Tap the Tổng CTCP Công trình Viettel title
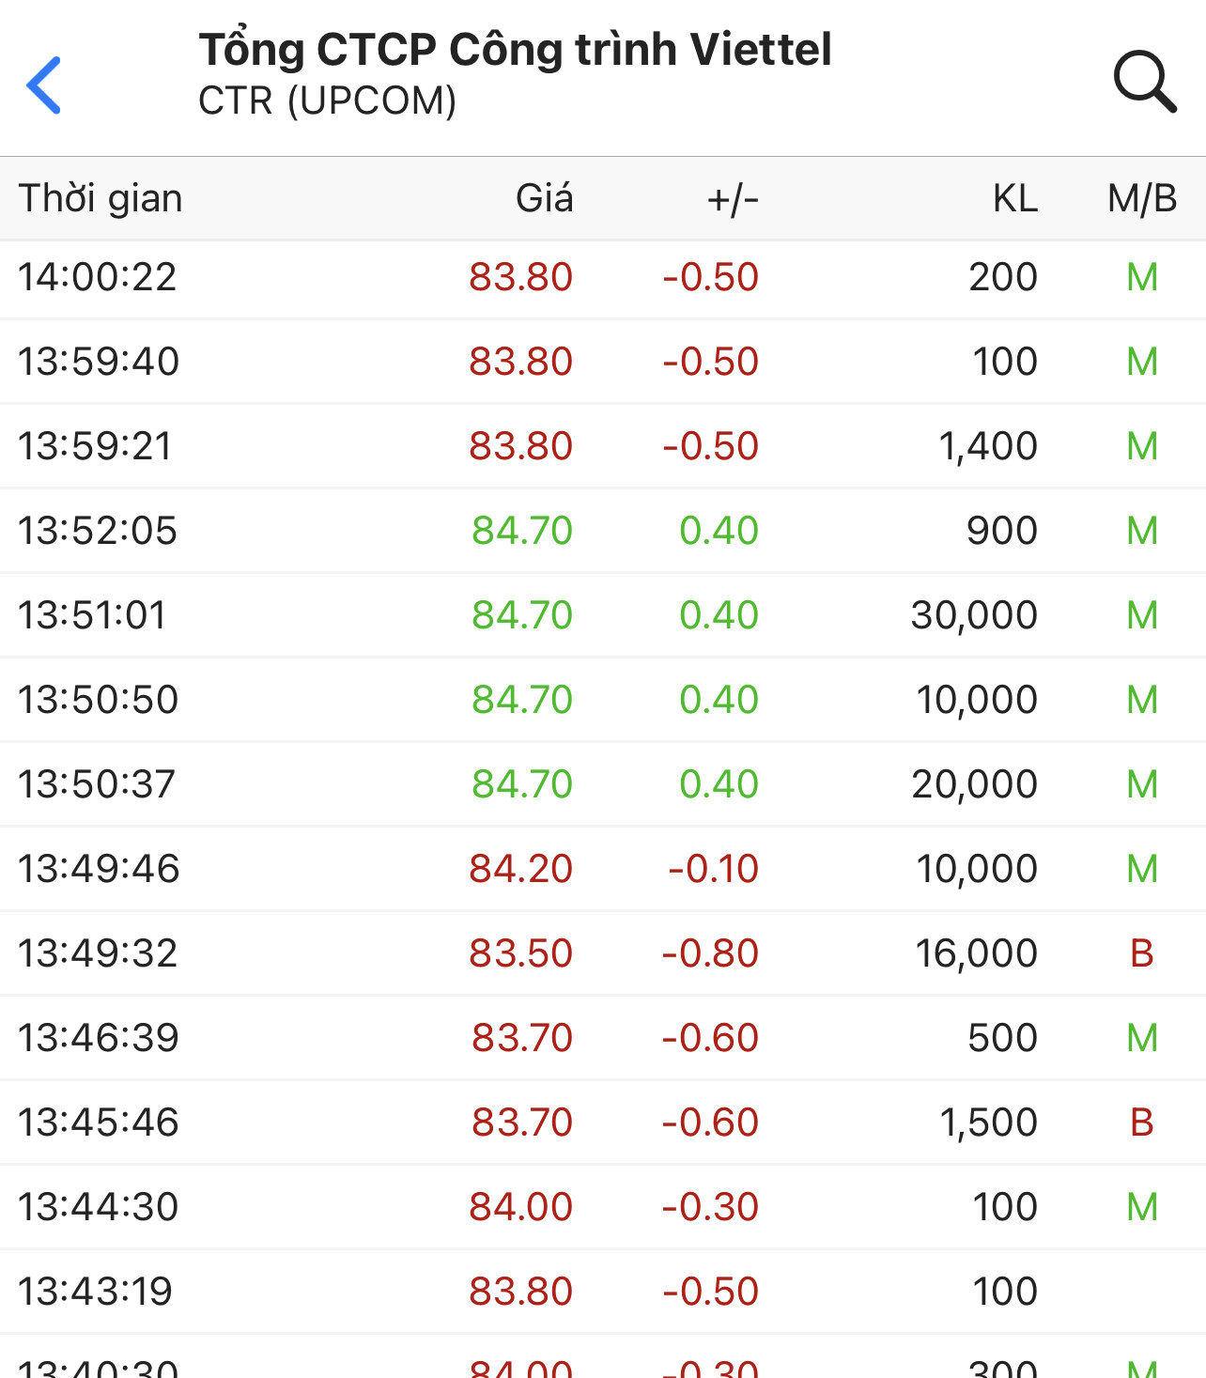The width and height of the screenshot is (1206, 1378). tap(515, 50)
